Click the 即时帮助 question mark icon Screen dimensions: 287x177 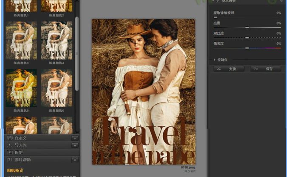(x=9, y=160)
